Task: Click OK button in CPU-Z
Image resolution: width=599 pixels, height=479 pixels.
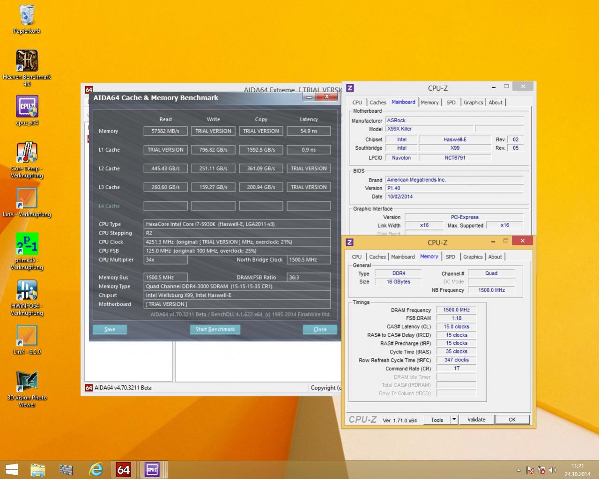Action: pos(512,420)
